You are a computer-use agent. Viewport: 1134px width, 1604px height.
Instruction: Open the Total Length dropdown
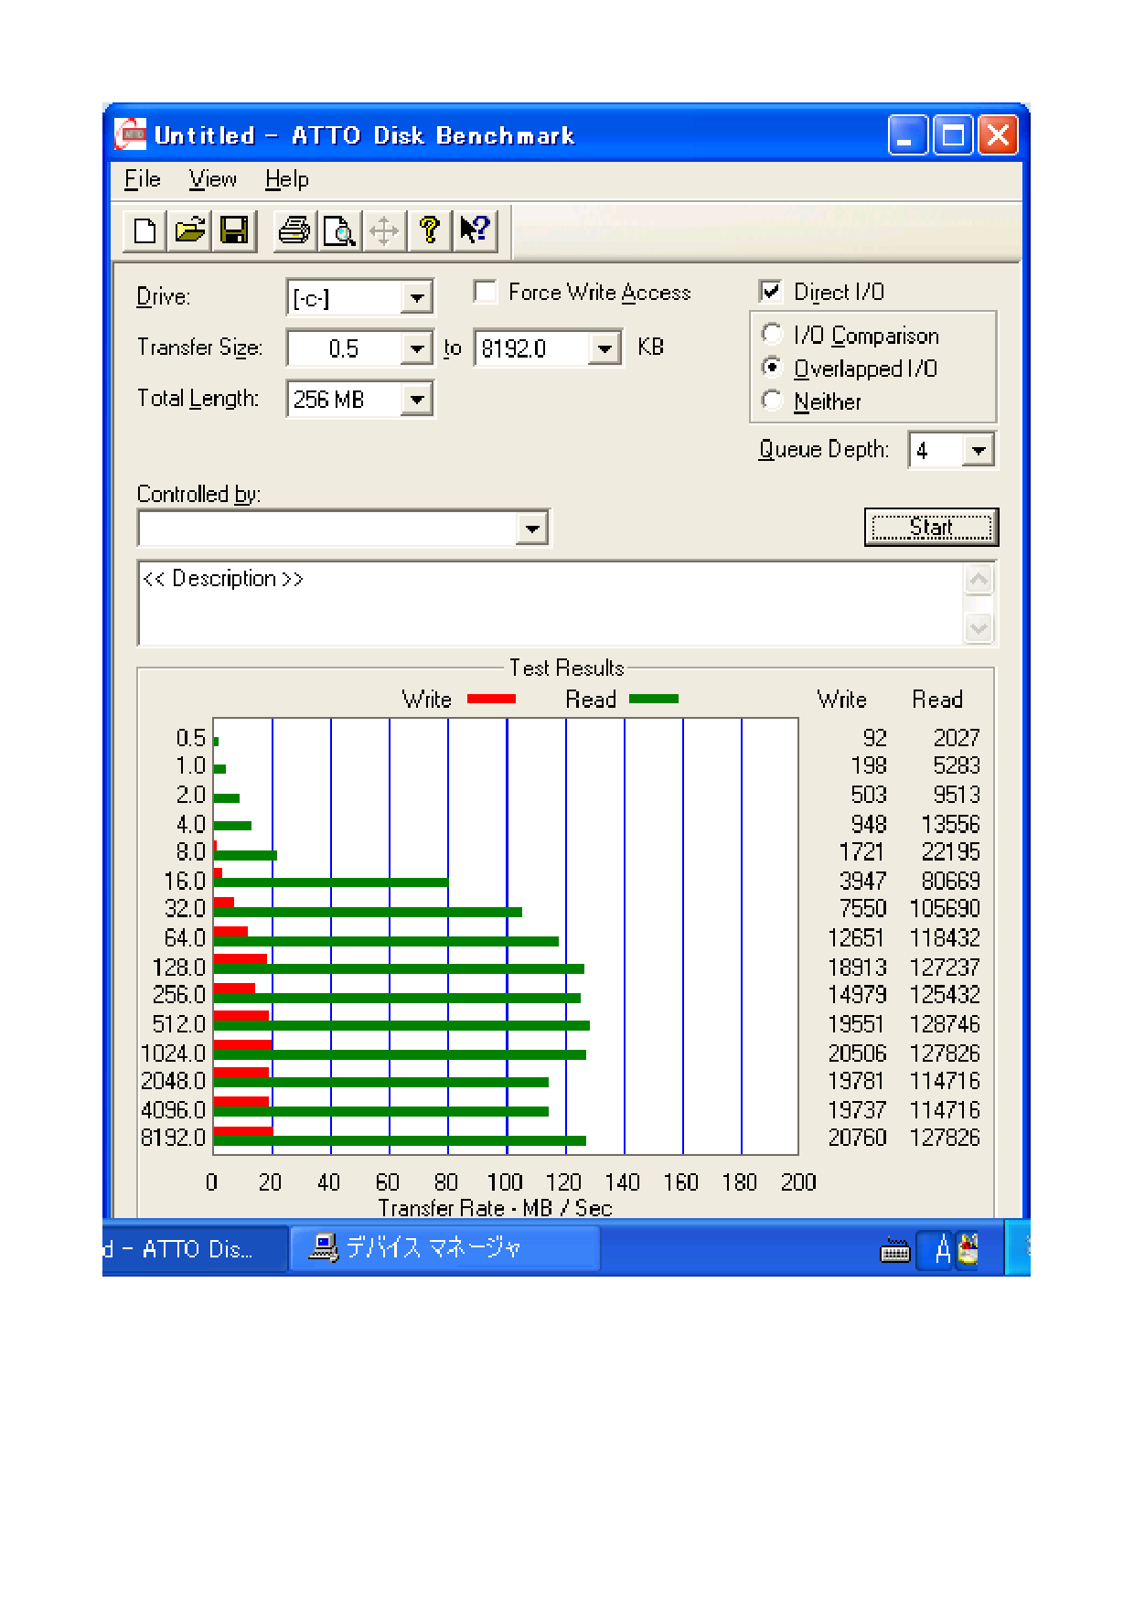click(x=416, y=400)
